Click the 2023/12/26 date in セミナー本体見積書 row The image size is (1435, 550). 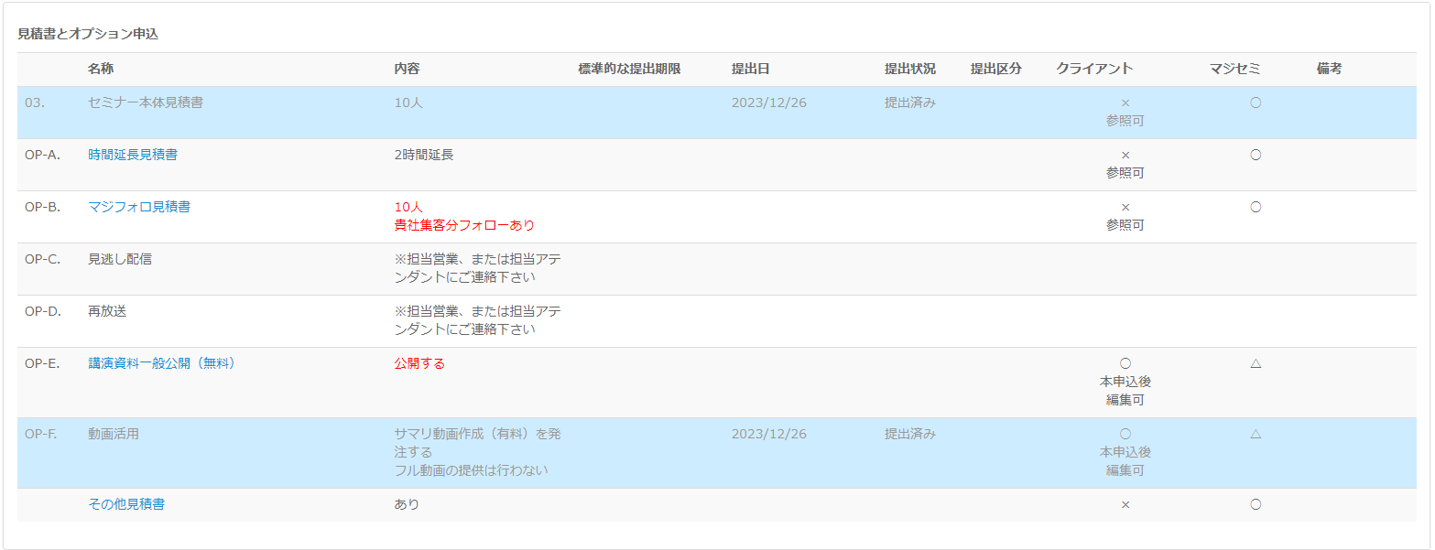point(768,102)
